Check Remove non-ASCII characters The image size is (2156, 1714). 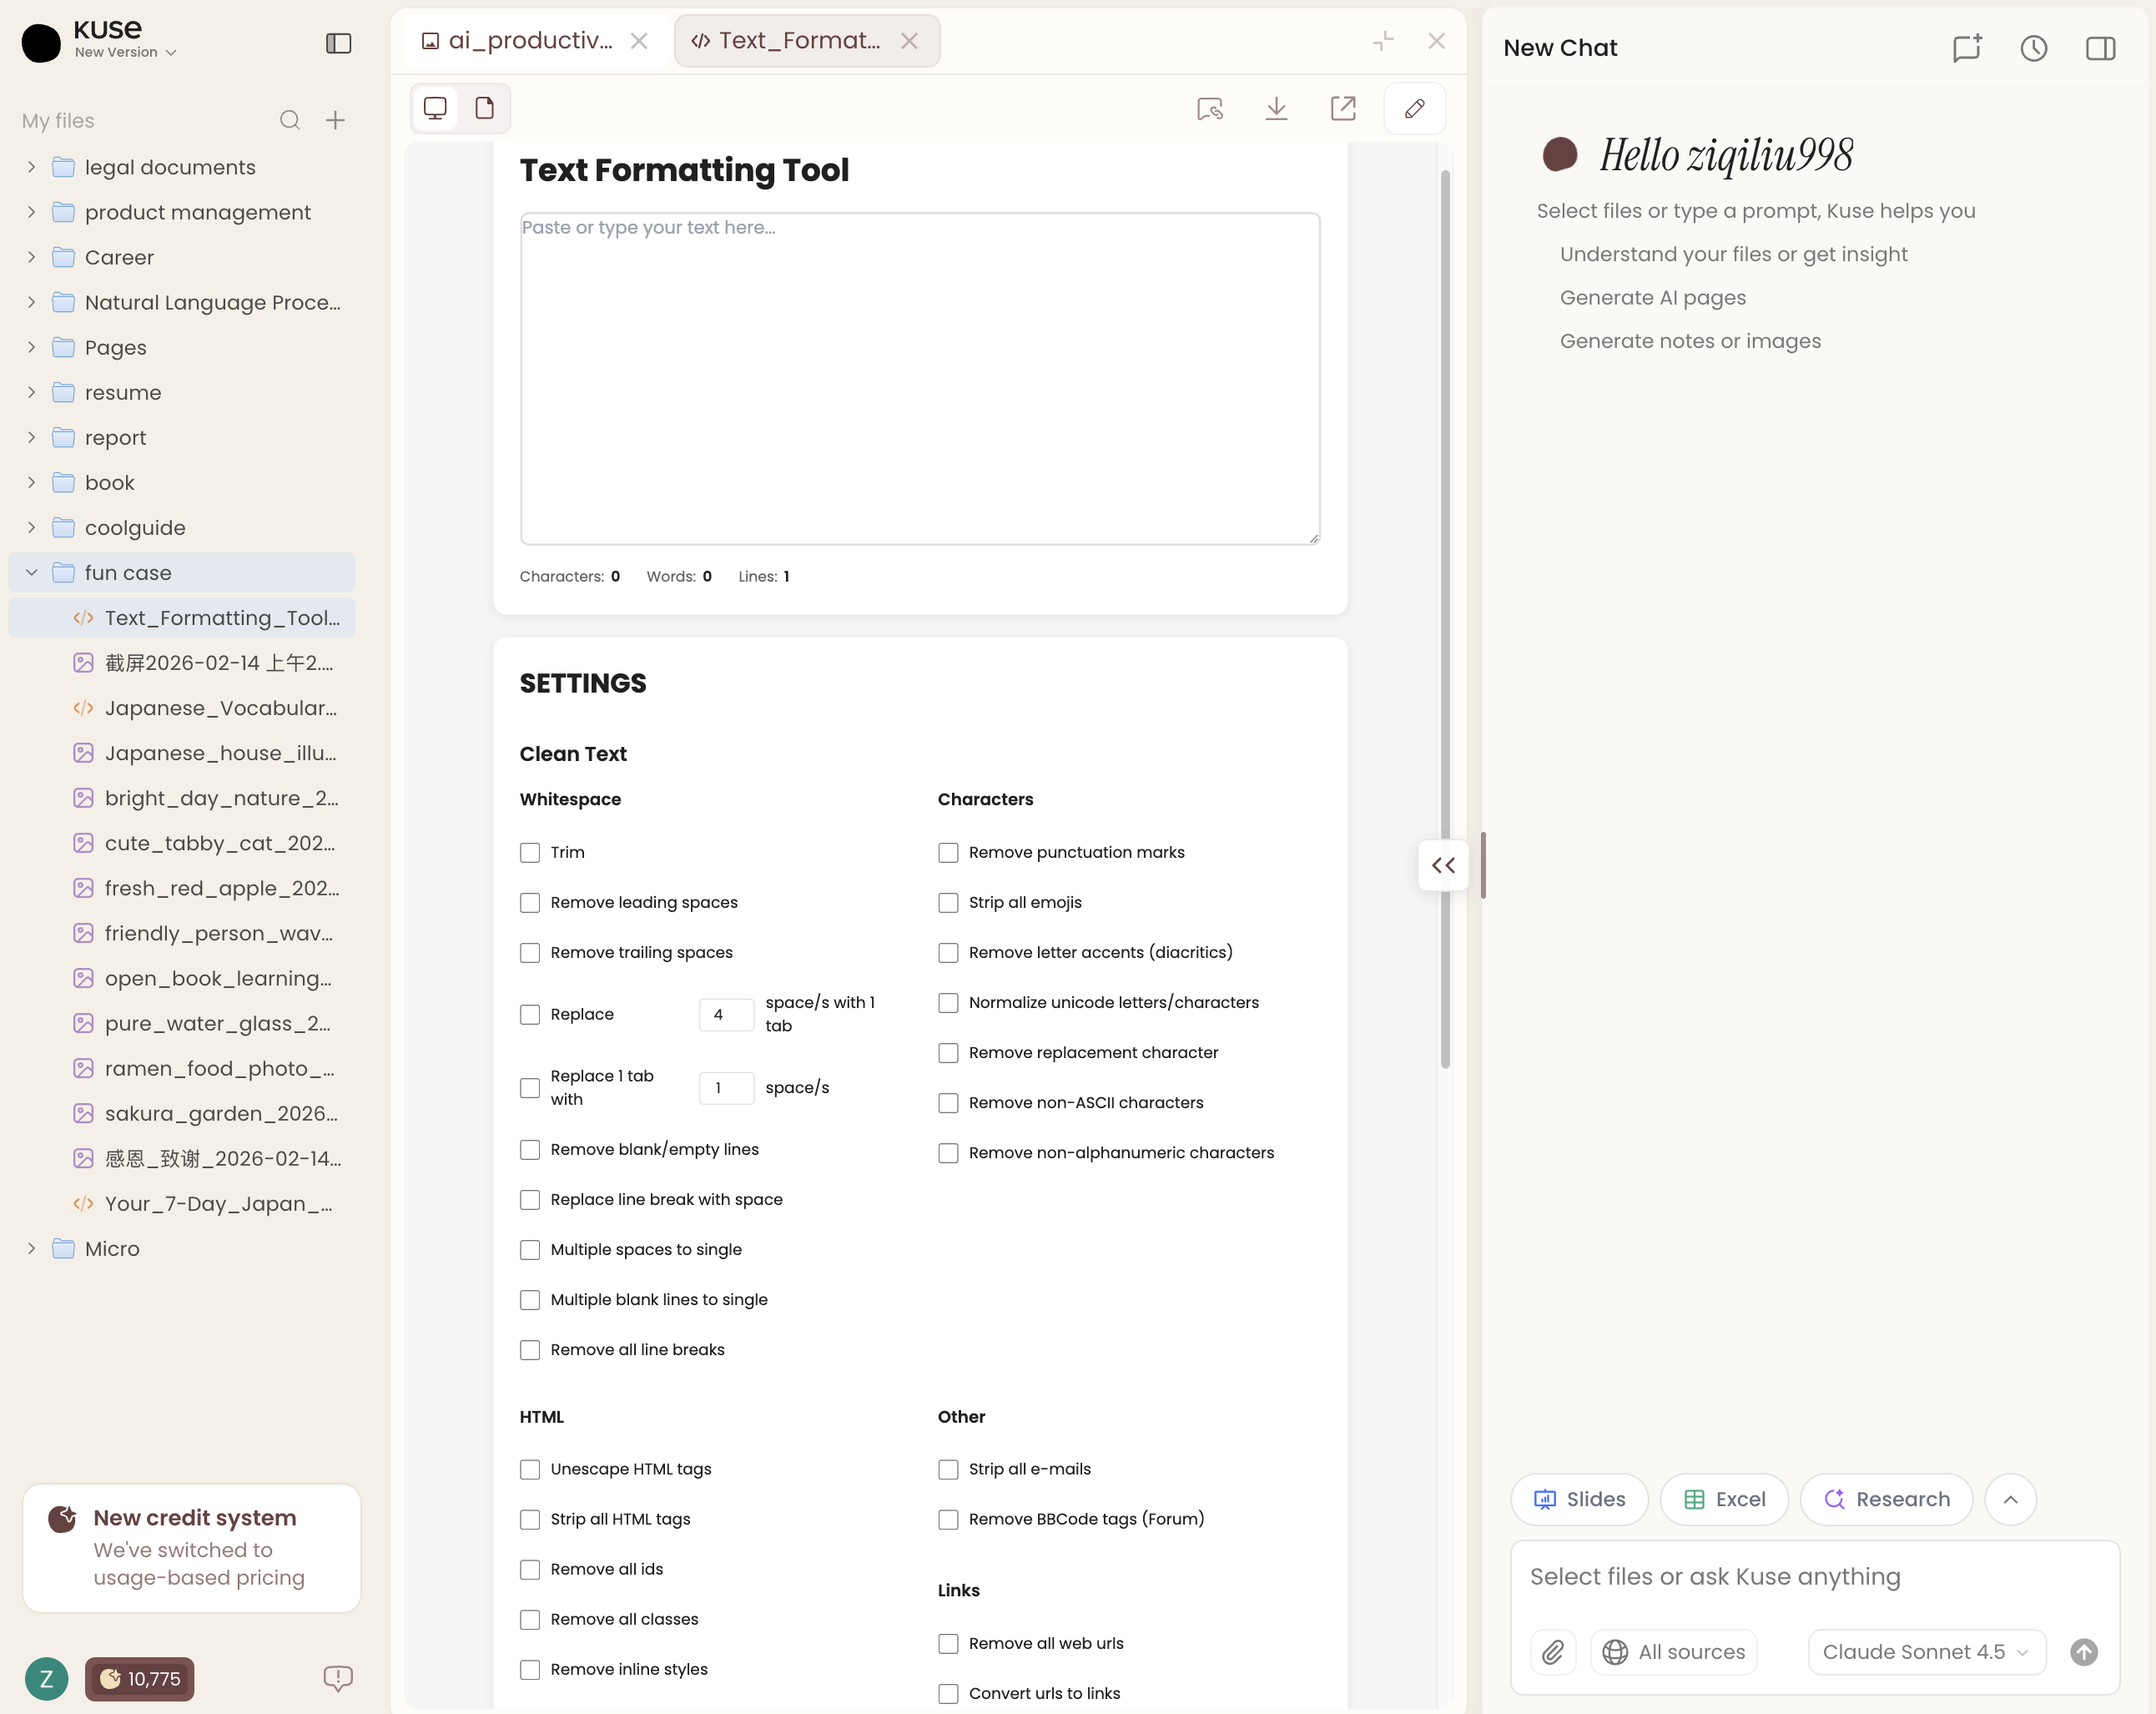(948, 1102)
